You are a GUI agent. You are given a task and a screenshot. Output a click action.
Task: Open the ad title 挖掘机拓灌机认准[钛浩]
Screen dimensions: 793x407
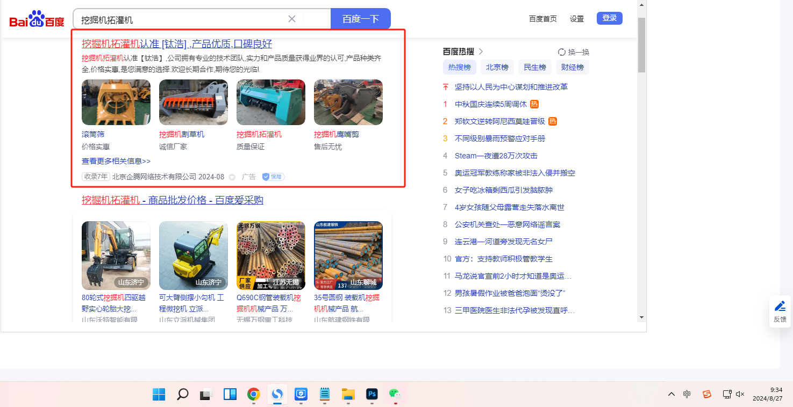click(x=177, y=44)
